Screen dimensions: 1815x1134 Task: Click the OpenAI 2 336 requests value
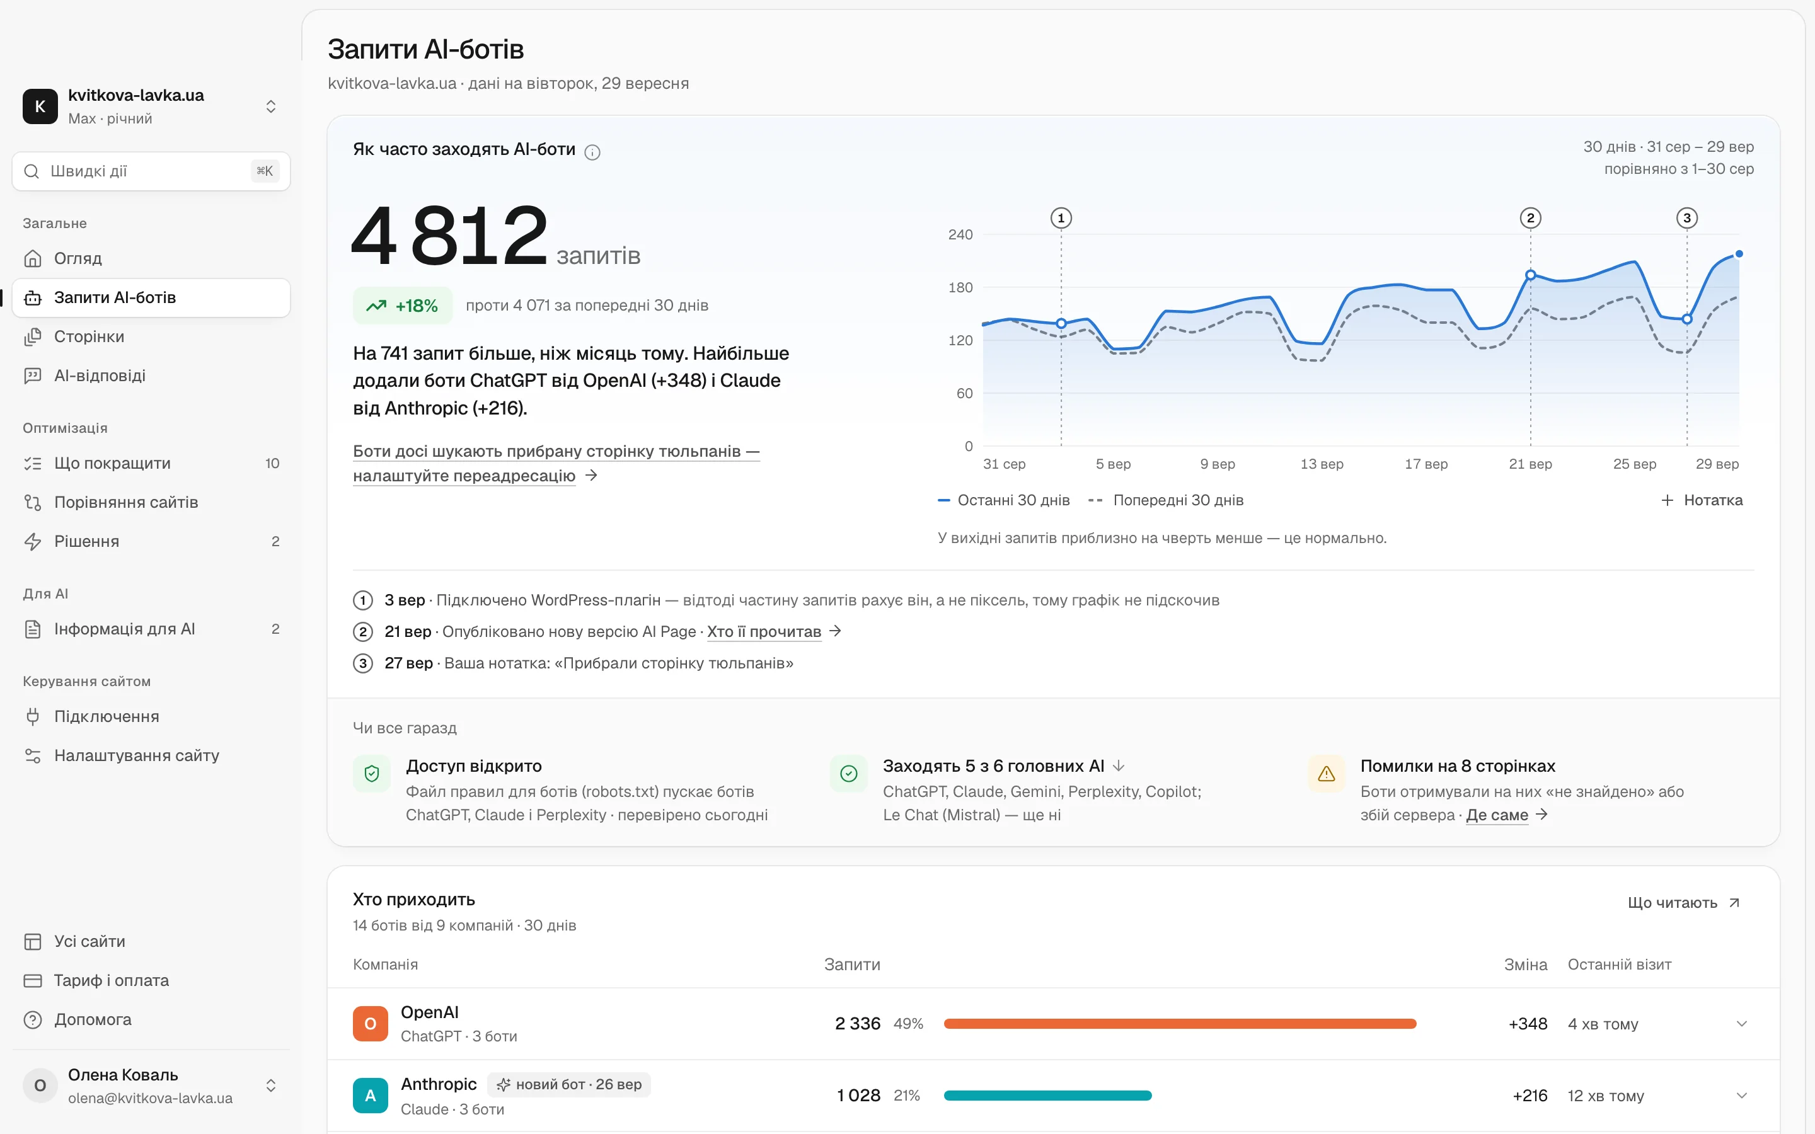tap(858, 1024)
